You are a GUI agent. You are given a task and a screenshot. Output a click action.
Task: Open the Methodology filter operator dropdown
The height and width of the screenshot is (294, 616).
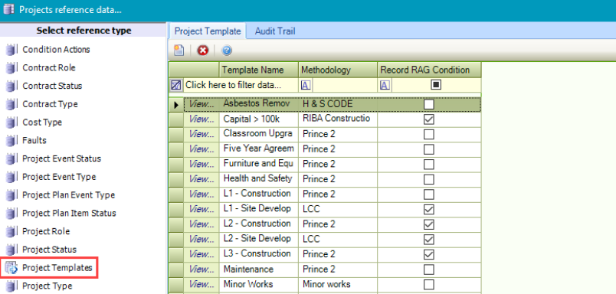(306, 85)
